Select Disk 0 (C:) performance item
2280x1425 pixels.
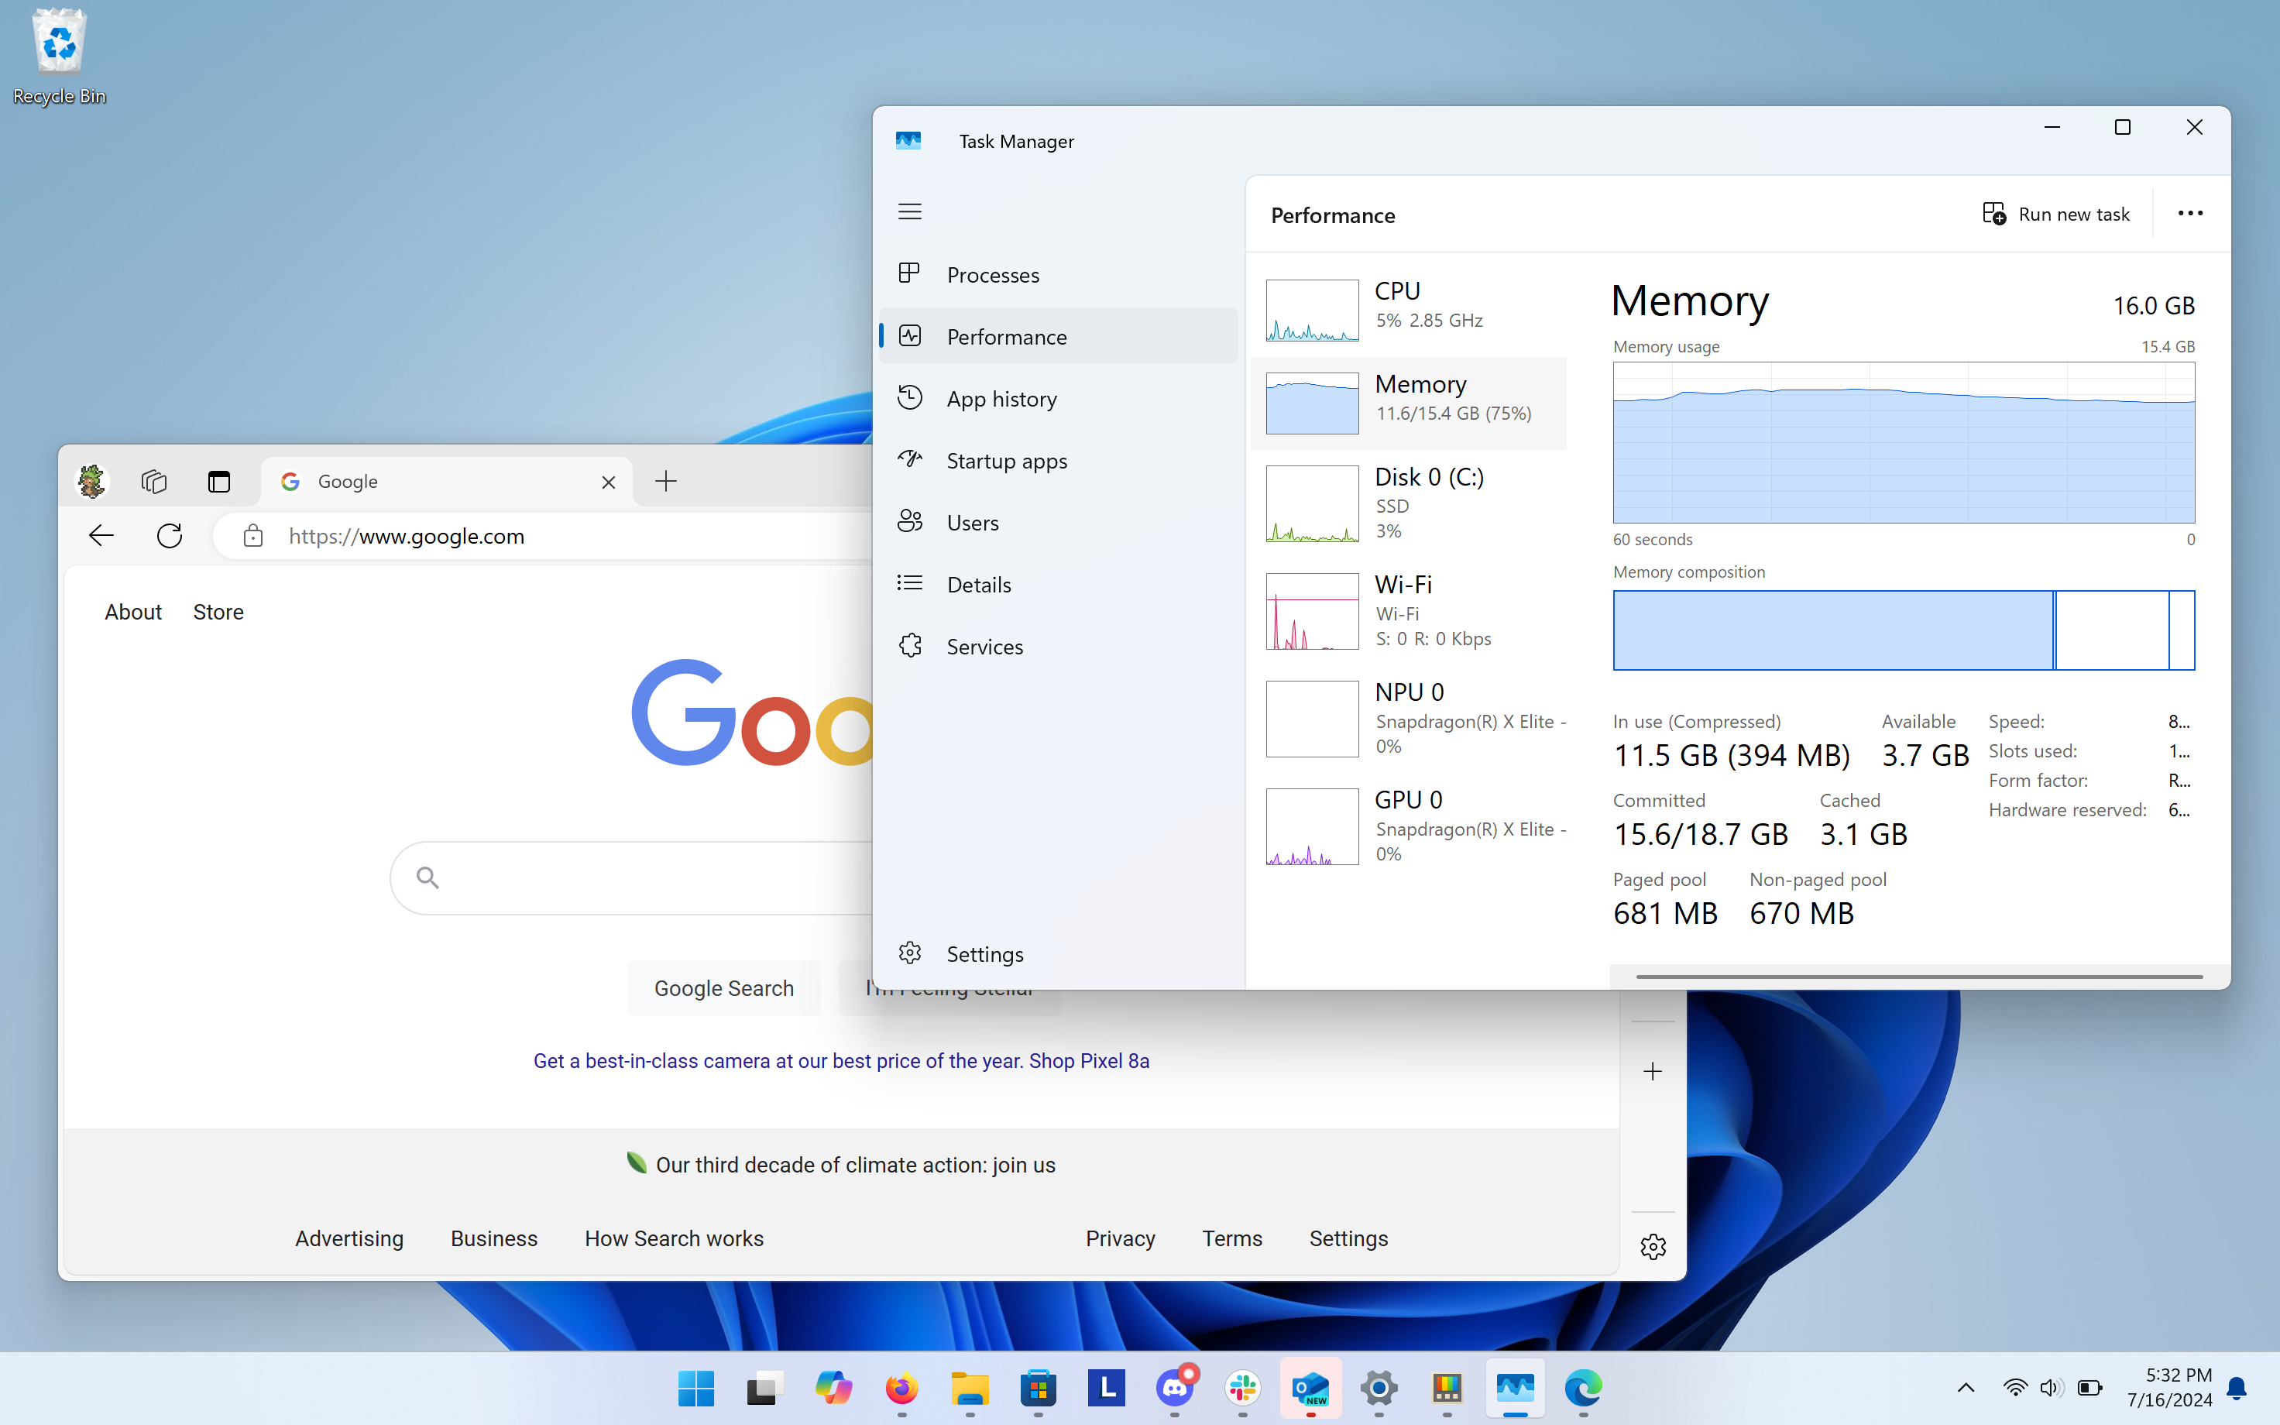1410,503
